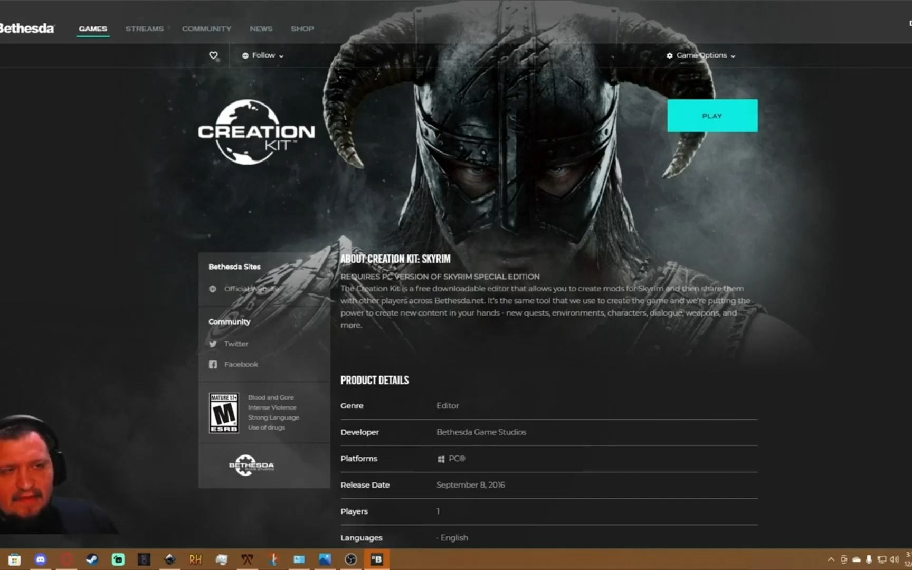Switch to the GAMES tab

[x=93, y=28]
